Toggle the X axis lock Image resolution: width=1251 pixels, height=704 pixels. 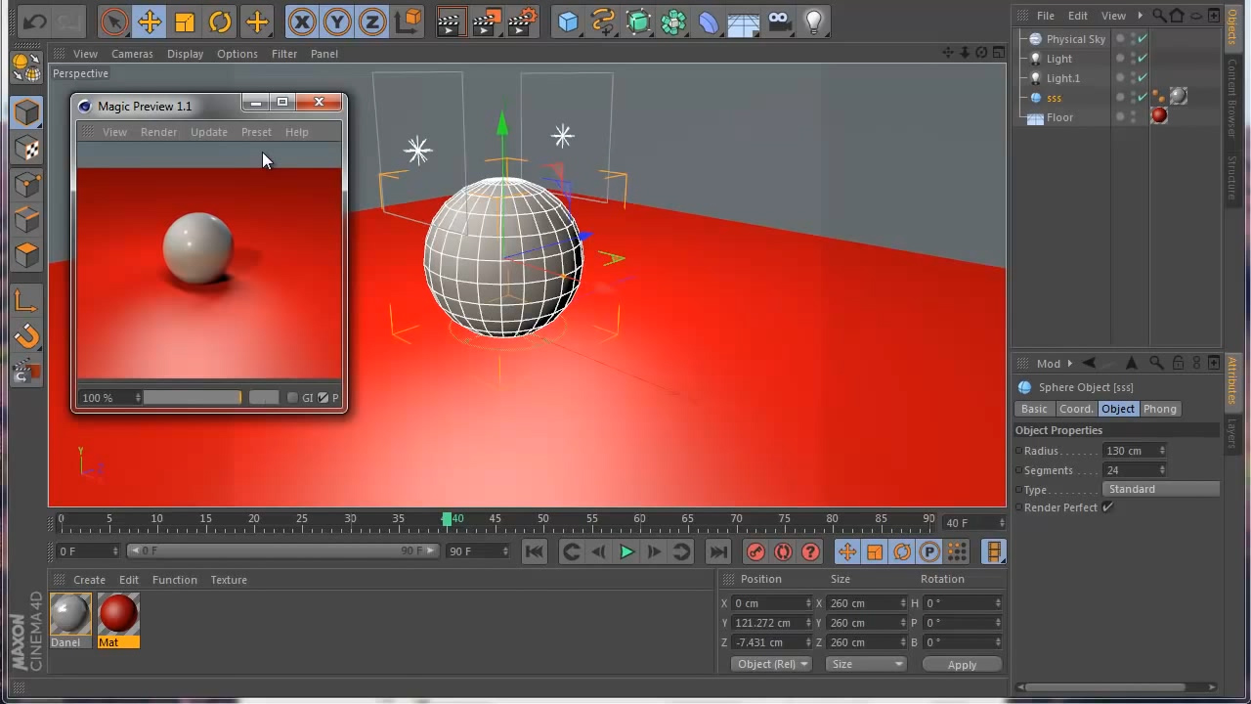(302, 22)
